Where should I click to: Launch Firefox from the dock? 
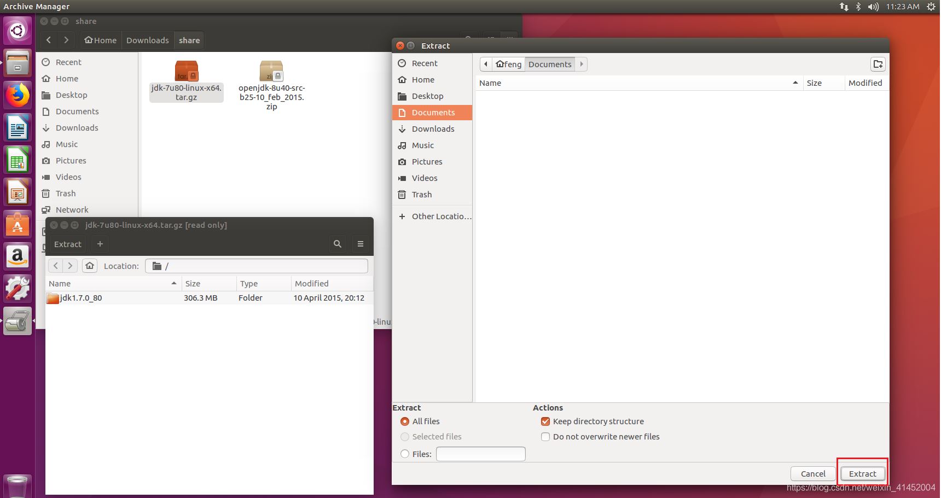pyautogui.click(x=18, y=96)
